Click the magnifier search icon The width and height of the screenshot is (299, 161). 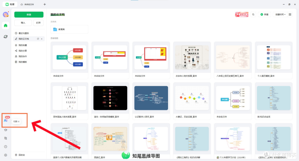[x=253, y=14]
